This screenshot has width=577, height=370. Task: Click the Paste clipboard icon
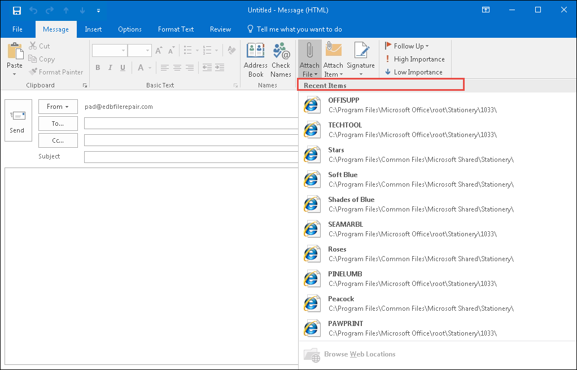[x=15, y=51]
